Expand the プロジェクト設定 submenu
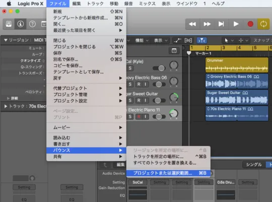 [x=86, y=101]
